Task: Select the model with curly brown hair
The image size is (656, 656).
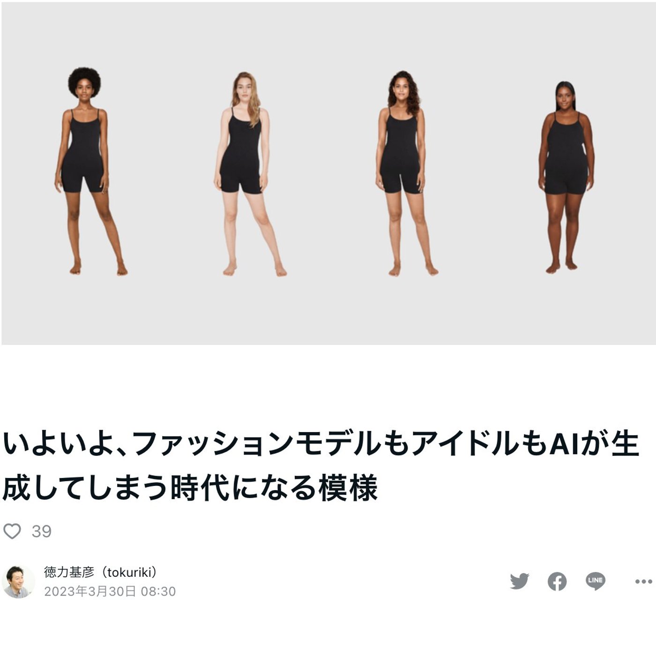Action: click(x=405, y=173)
